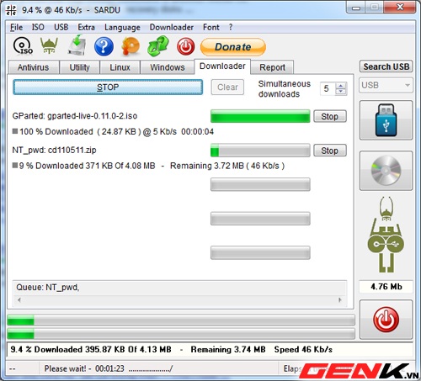Click the large STOP button

(x=108, y=87)
